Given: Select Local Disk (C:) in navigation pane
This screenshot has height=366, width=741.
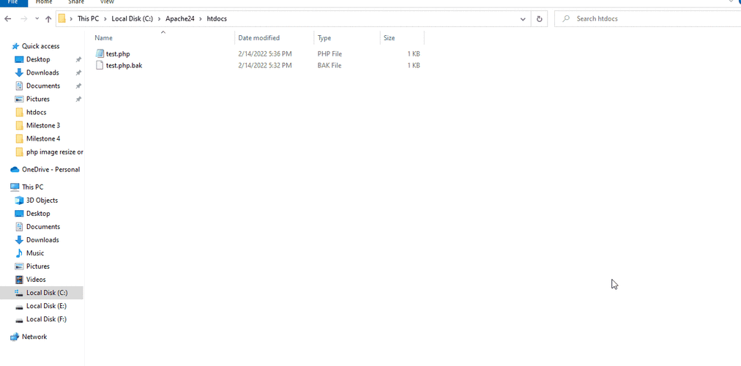Looking at the screenshot, I should tap(47, 293).
